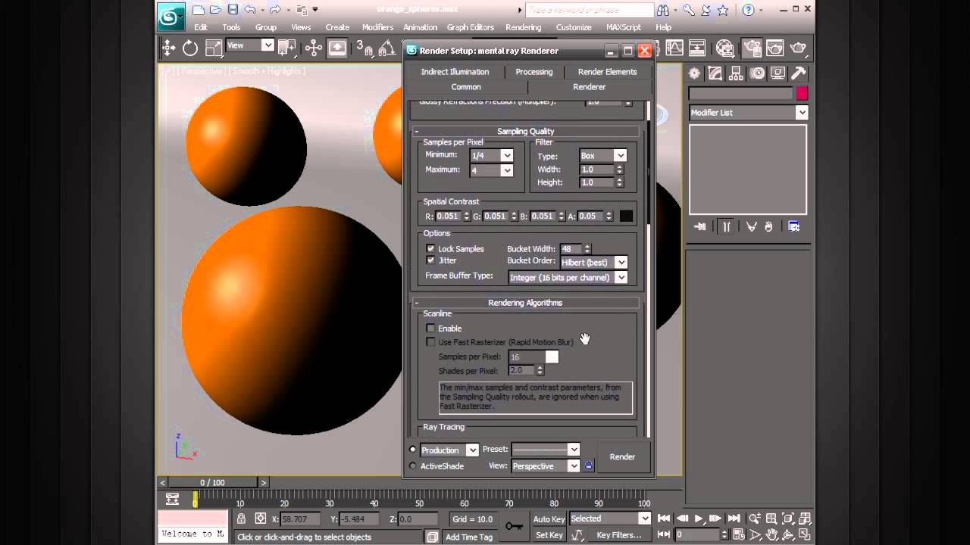Open the Utilities hammer panel tab
This screenshot has height=545, width=970.
click(x=798, y=73)
